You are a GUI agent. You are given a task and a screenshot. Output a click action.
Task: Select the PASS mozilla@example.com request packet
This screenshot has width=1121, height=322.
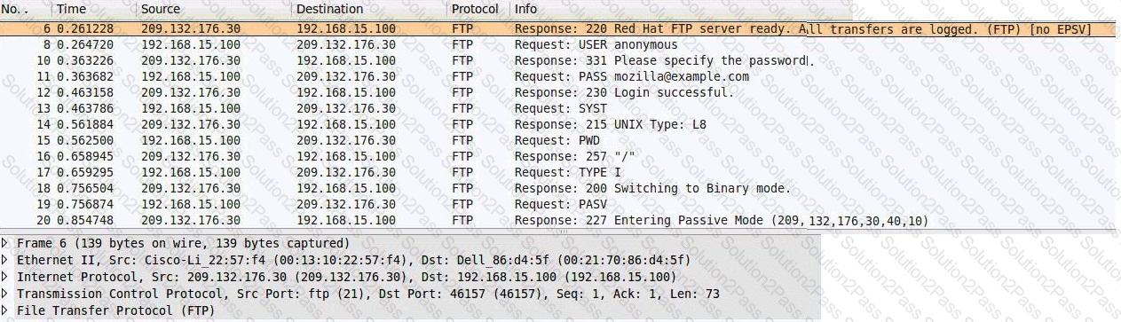pos(559,76)
